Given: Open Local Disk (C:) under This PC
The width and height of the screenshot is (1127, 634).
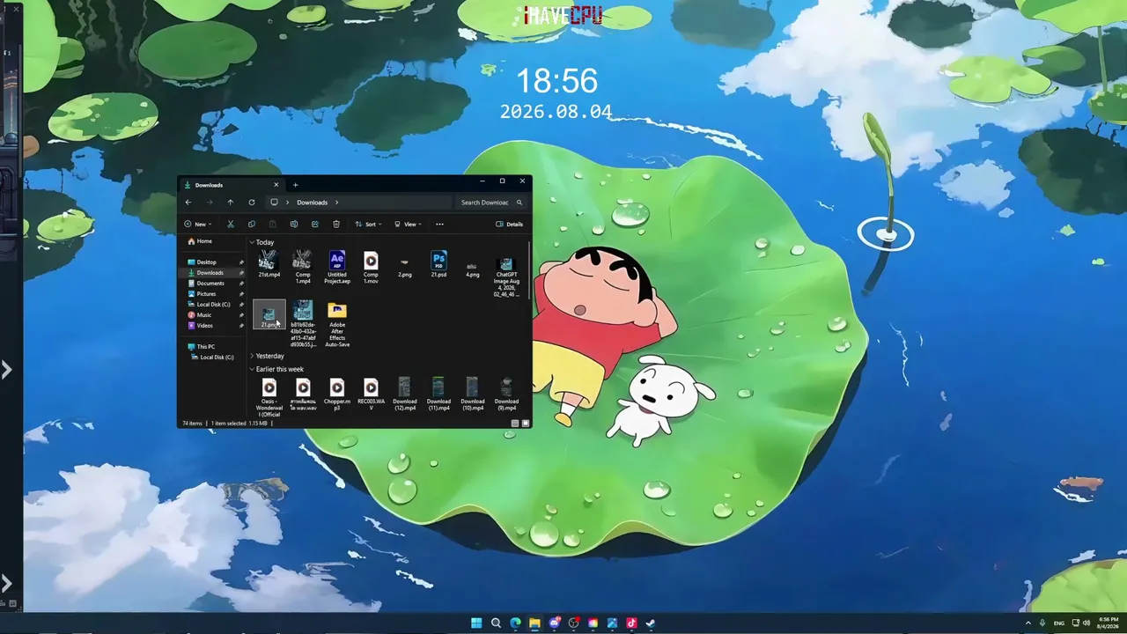Looking at the screenshot, I should [213, 358].
